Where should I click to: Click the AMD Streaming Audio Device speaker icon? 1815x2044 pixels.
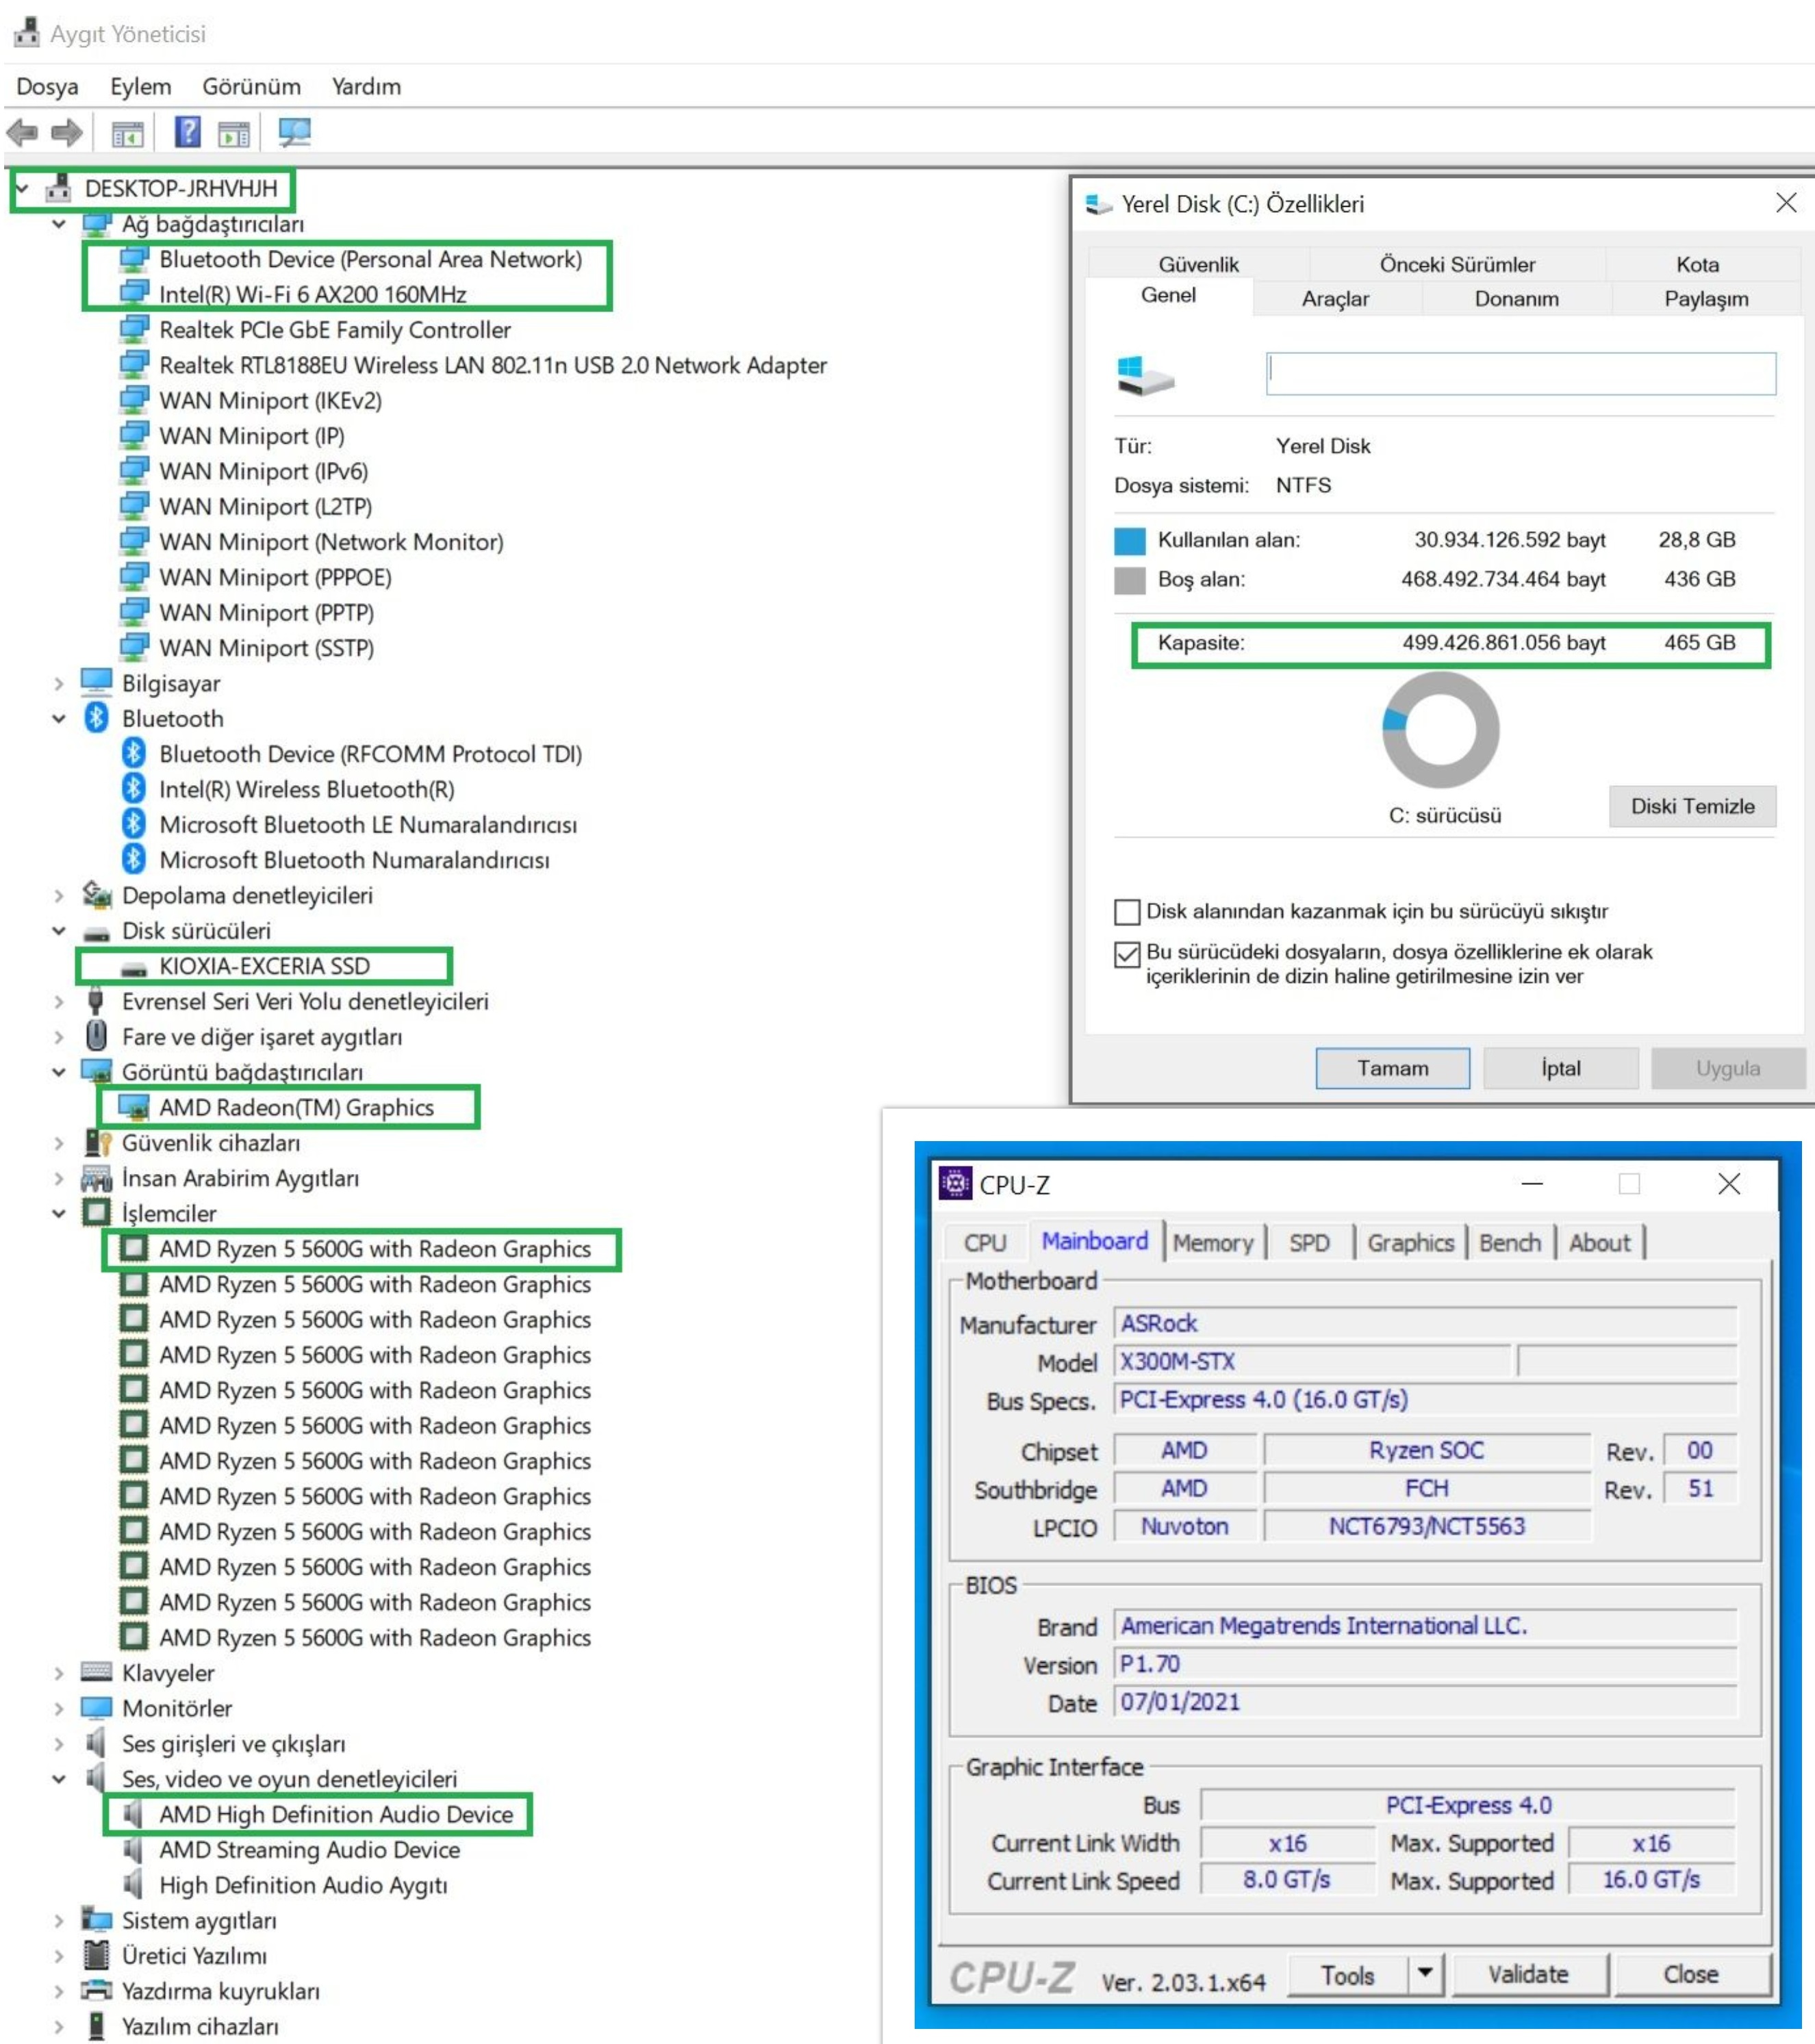133,1849
